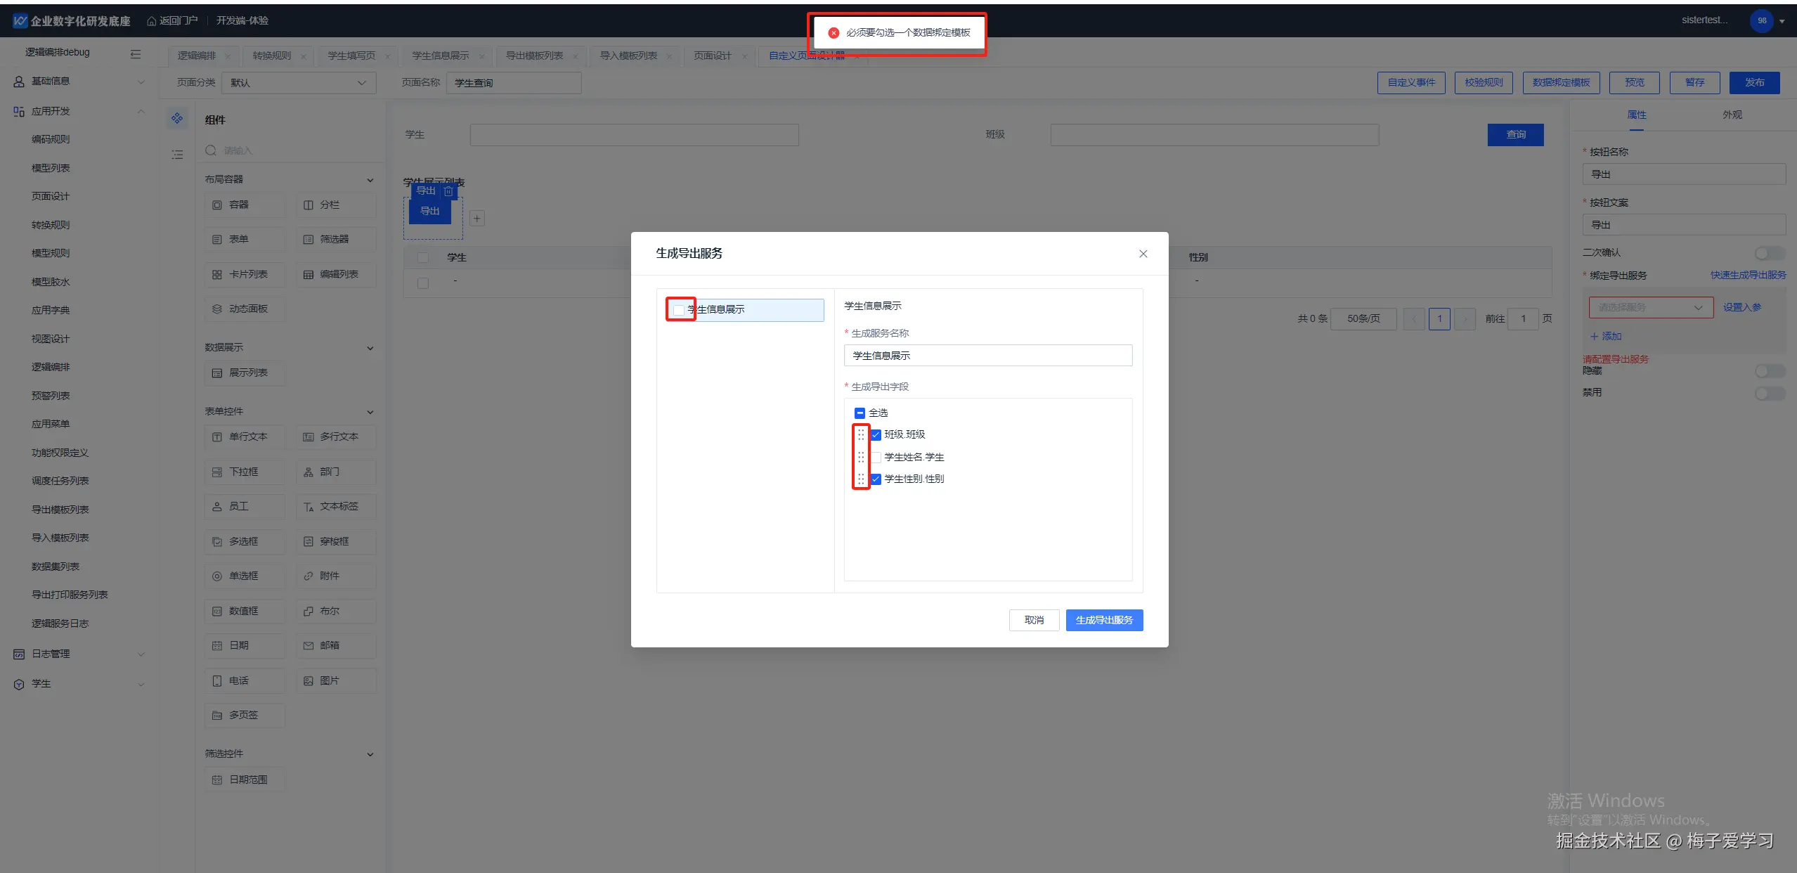
Task: Grab the drag handle for 班级.班级
Action: tap(861, 435)
